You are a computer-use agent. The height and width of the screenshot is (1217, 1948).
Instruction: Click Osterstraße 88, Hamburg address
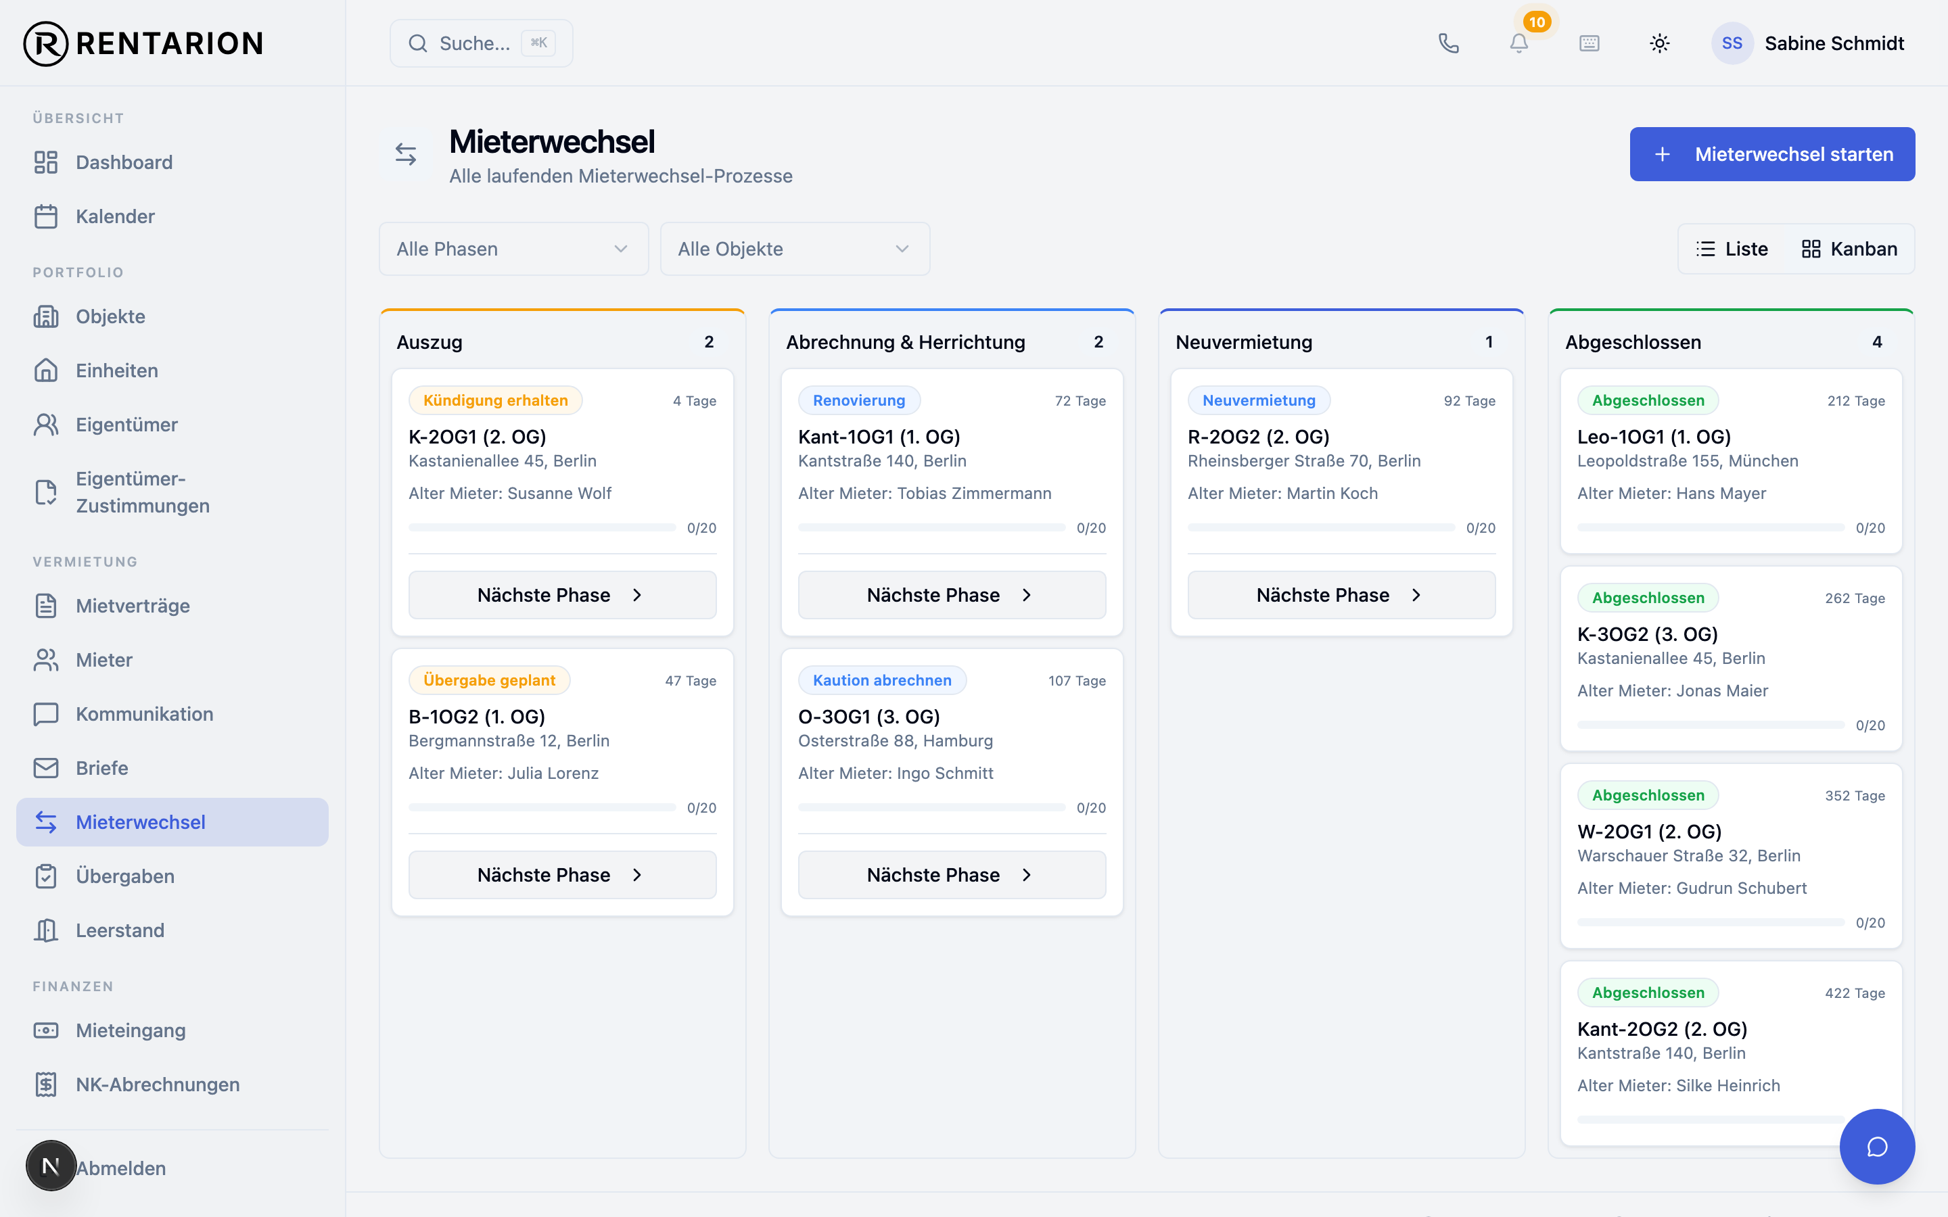(895, 740)
